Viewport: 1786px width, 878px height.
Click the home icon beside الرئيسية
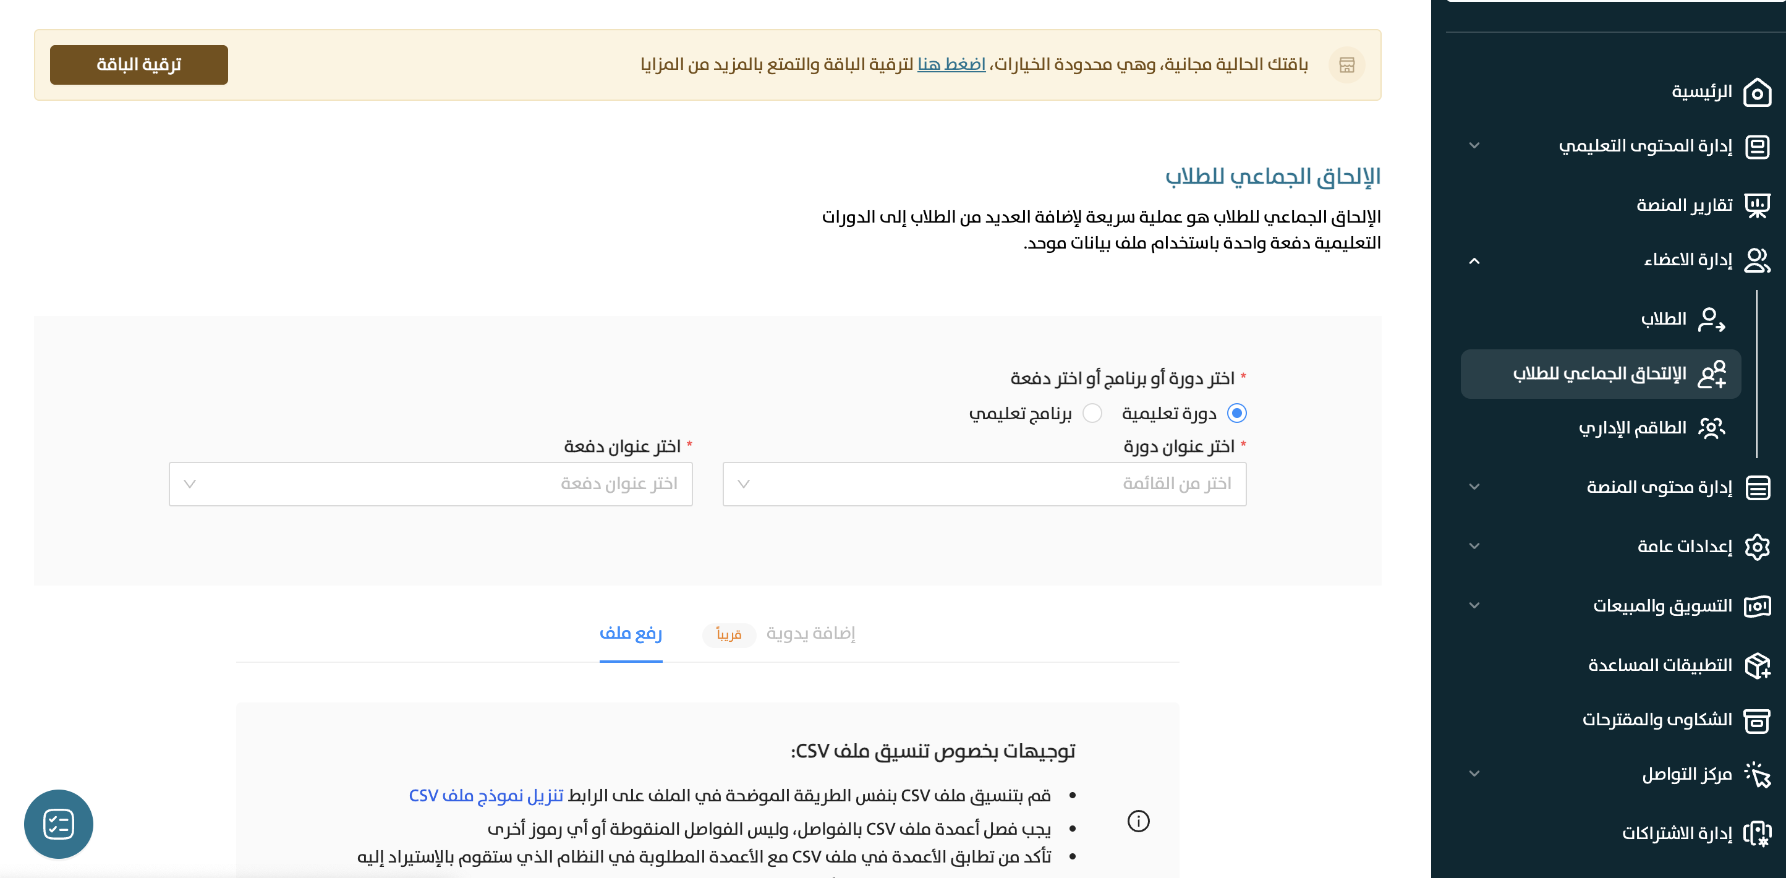point(1757,92)
